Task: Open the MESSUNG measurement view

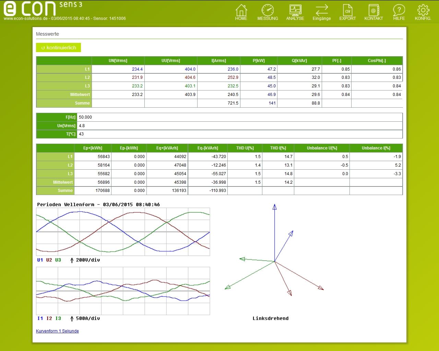Action: 268,12
